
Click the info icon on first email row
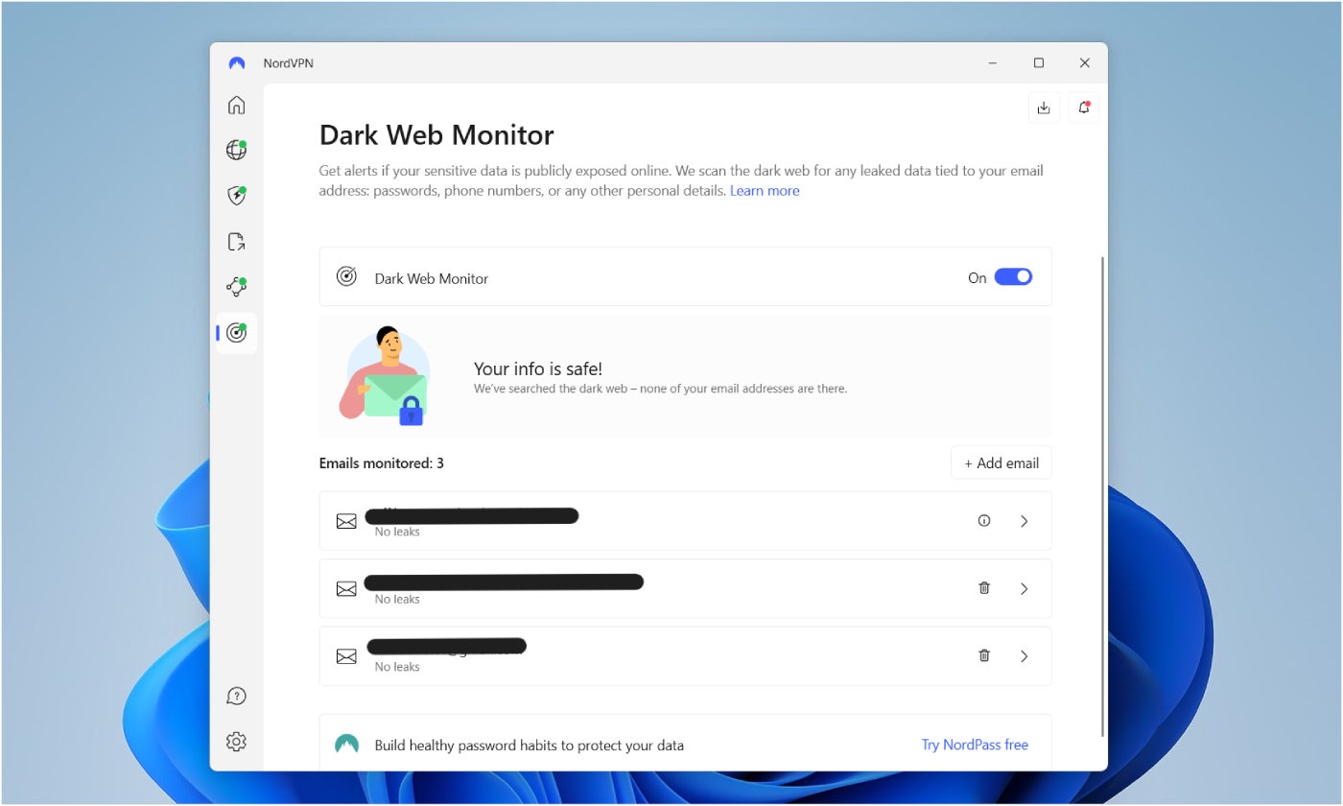(x=984, y=521)
